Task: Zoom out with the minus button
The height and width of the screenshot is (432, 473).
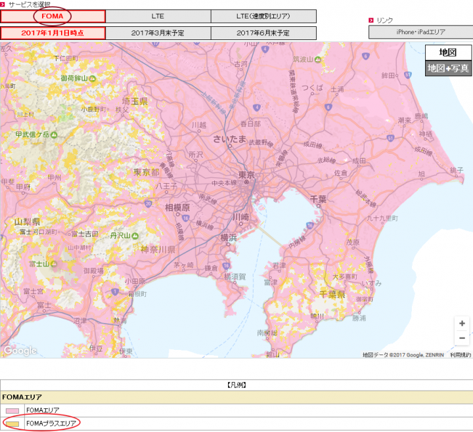Action: point(462,338)
